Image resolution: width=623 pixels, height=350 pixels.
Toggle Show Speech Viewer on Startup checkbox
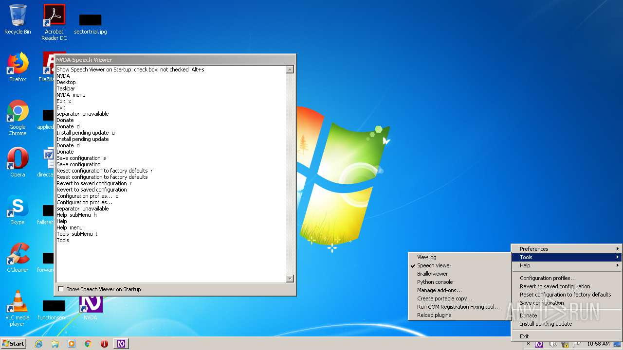coord(61,289)
